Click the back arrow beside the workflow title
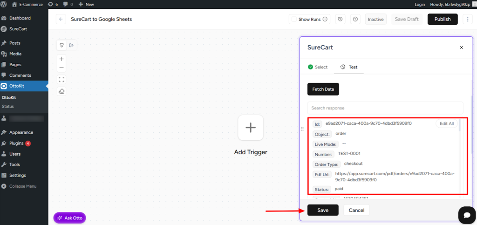This screenshot has height=225, width=477. [x=61, y=19]
